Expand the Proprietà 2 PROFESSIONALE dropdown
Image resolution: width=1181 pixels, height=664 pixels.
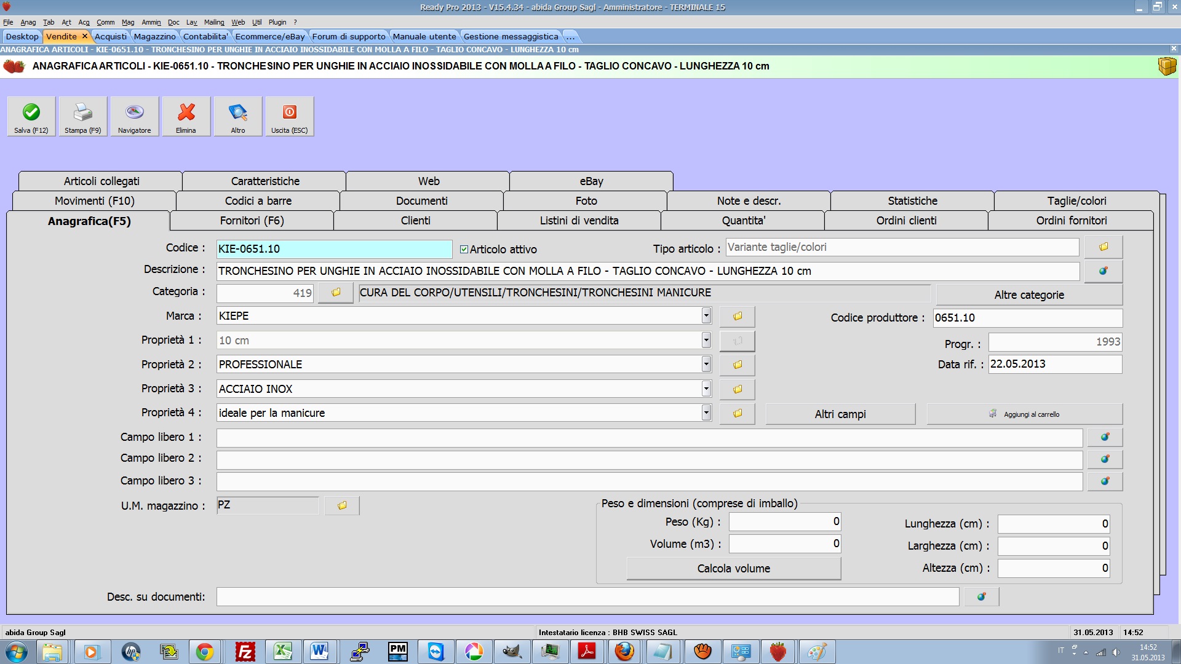click(706, 365)
